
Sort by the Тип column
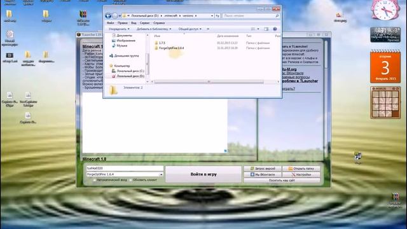[249, 36]
